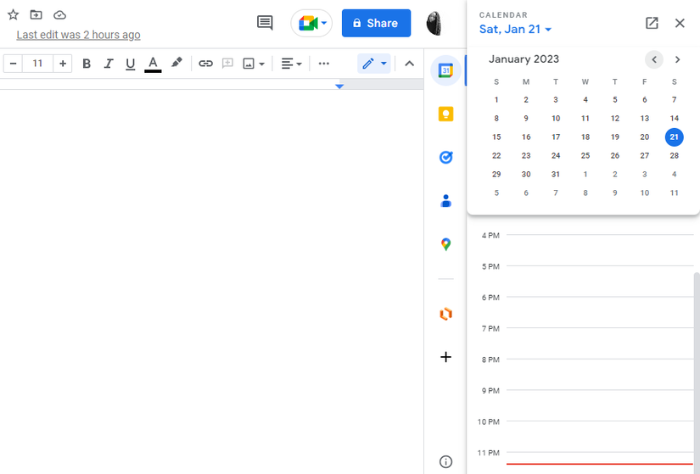Open Google Maps in side panel

[x=445, y=244]
